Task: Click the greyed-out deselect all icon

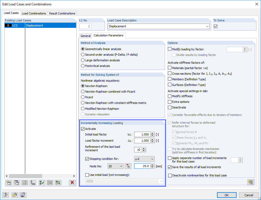Action: click(50, 183)
